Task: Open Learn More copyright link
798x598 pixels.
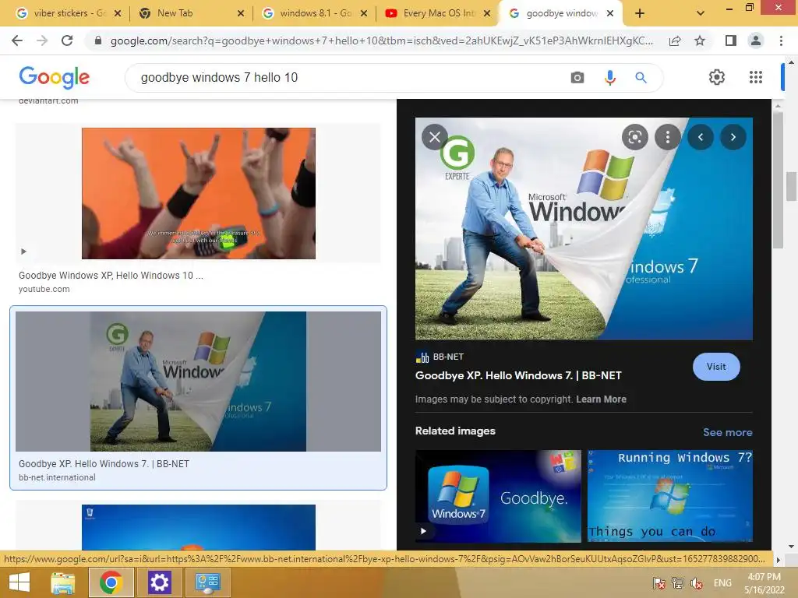Action: pos(601,399)
